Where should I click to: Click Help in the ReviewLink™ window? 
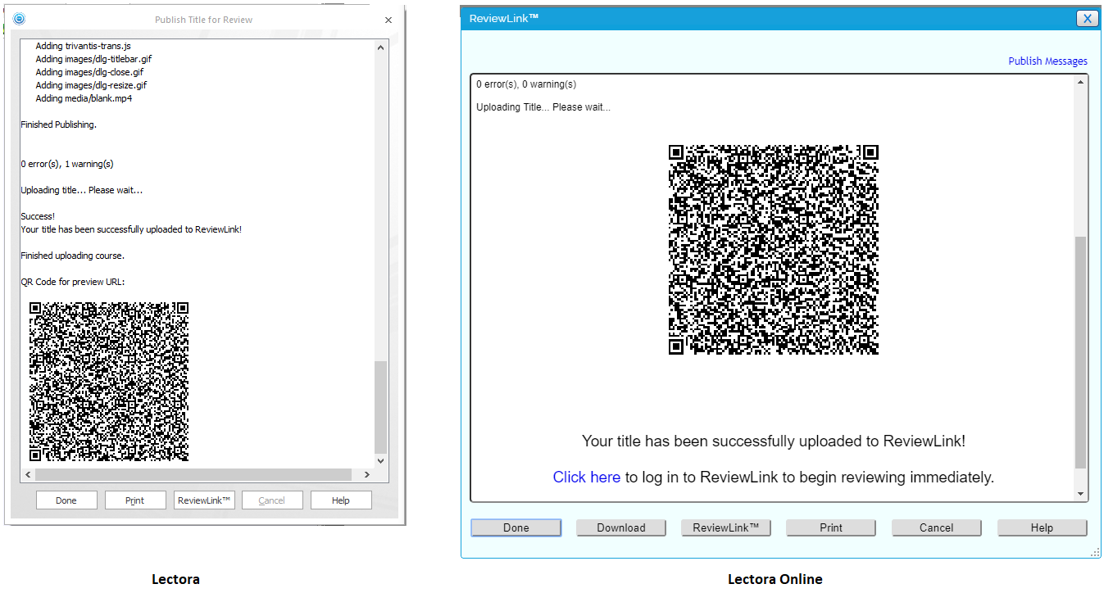(1042, 528)
